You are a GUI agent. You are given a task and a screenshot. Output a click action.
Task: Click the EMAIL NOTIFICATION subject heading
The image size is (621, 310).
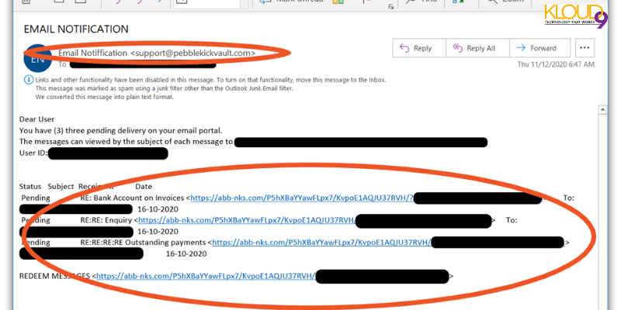click(76, 29)
